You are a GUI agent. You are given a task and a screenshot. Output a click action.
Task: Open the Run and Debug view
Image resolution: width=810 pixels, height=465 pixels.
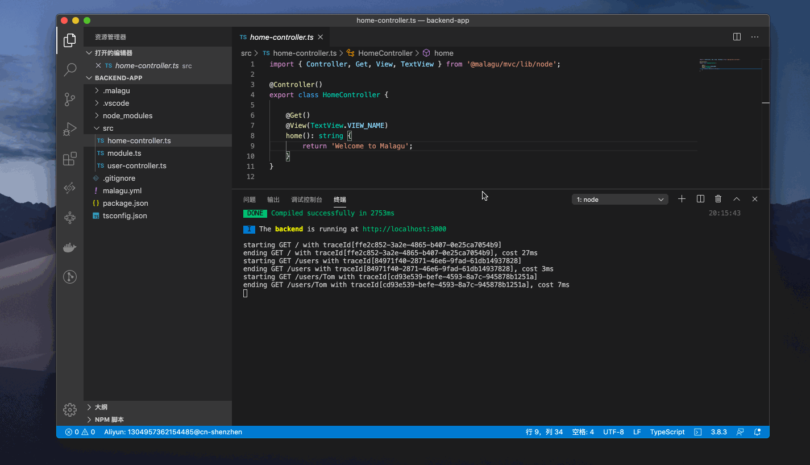pyautogui.click(x=70, y=129)
